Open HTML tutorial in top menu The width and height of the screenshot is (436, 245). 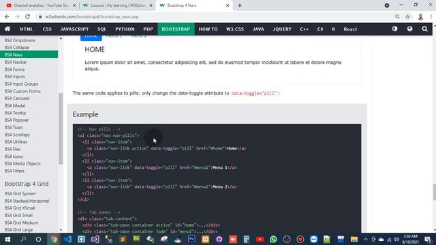click(x=26, y=29)
